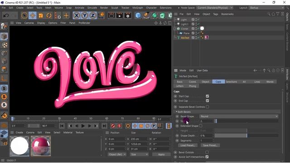Switch to the Object tab
The height and width of the screenshot is (163, 290).
[x=205, y=81]
